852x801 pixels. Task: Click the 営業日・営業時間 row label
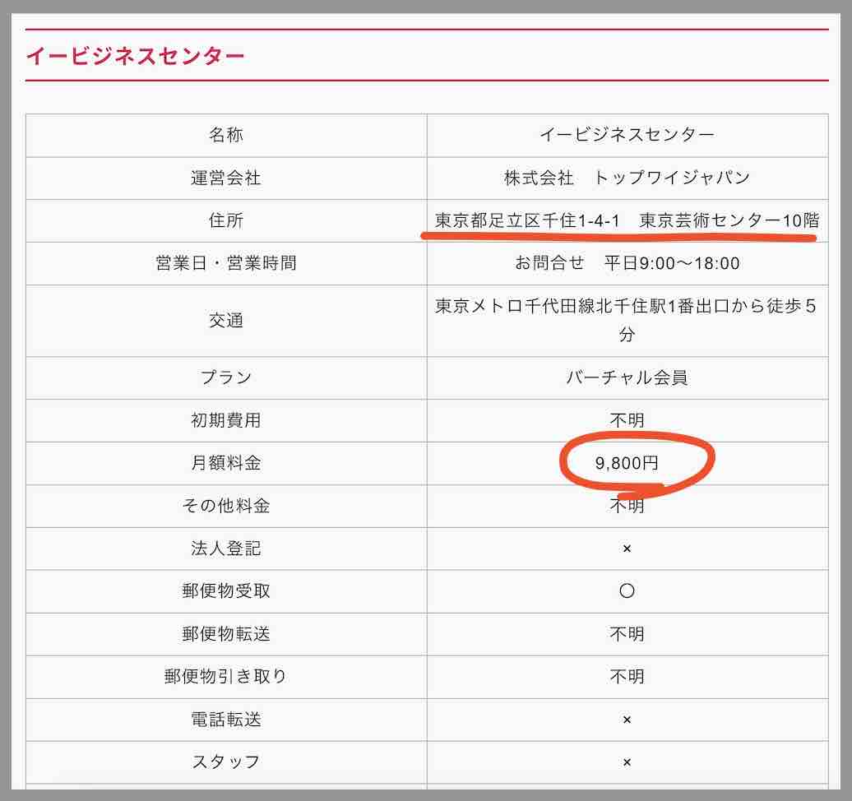pos(227,263)
